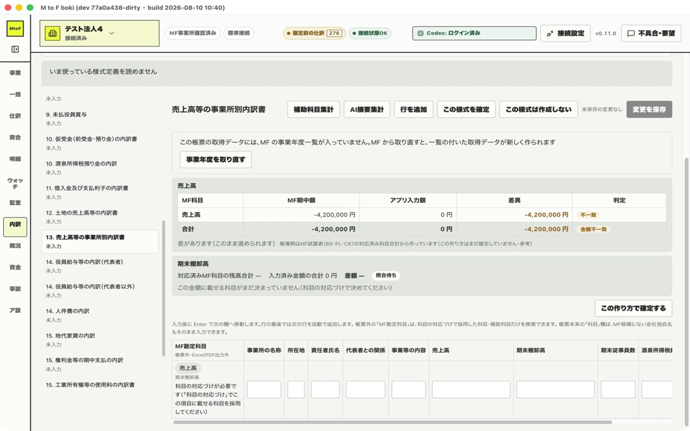Screen dimensions: 690x431
Task: Select the 内訳 sidebar section
Action: (x=15, y=227)
